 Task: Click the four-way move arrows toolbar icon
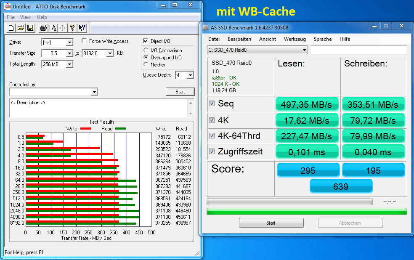tap(63, 28)
